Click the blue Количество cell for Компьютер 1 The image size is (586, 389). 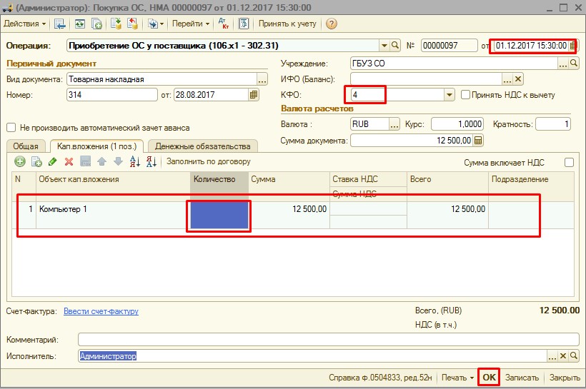[x=219, y=215]
